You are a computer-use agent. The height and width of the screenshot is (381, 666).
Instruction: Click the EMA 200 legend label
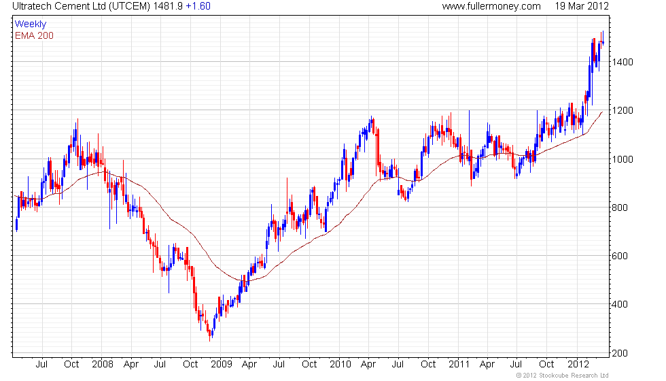pos(34,35)
